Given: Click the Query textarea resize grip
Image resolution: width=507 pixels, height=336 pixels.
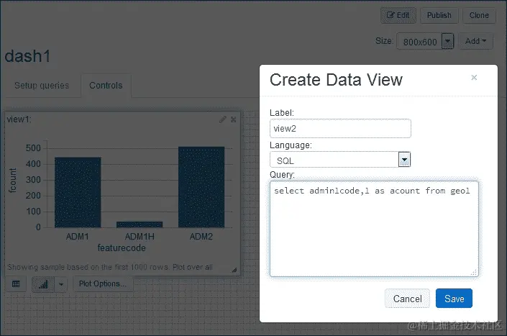Looking at the screenshot, I should (x=474, y=272).
